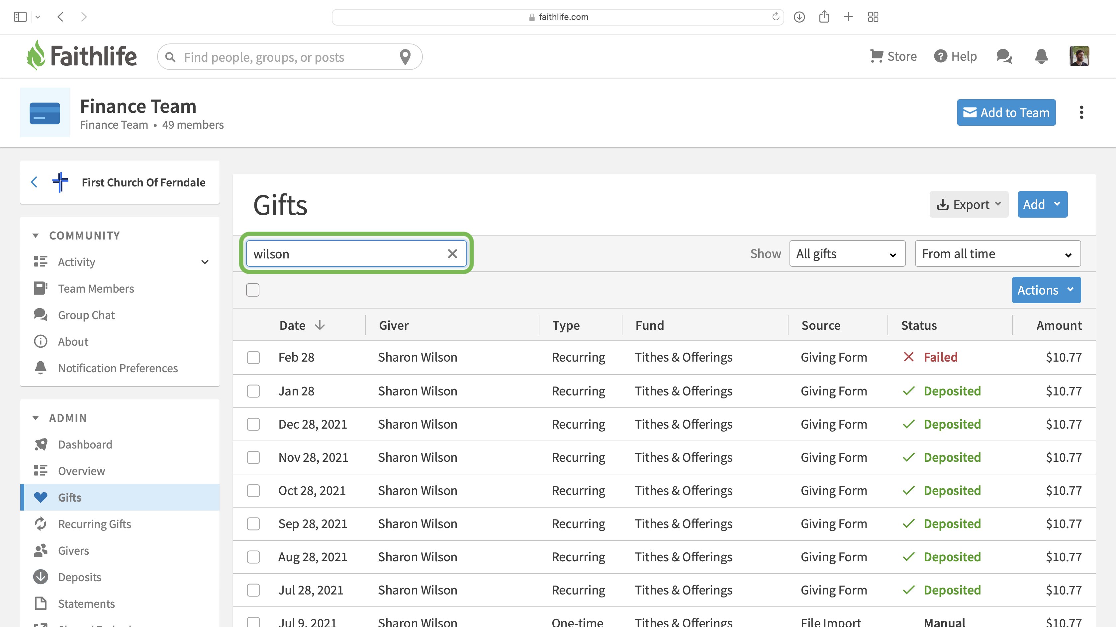1116x627 pixels.
Task: Sort by the Status column header
Action: click(x=919, y=325)
